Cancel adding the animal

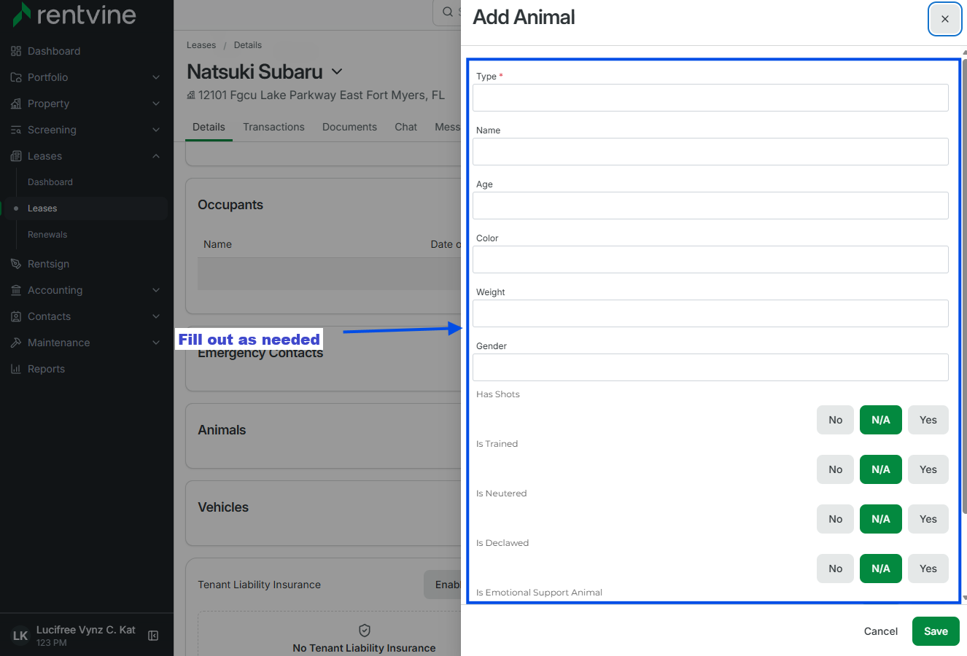point(880,631)
